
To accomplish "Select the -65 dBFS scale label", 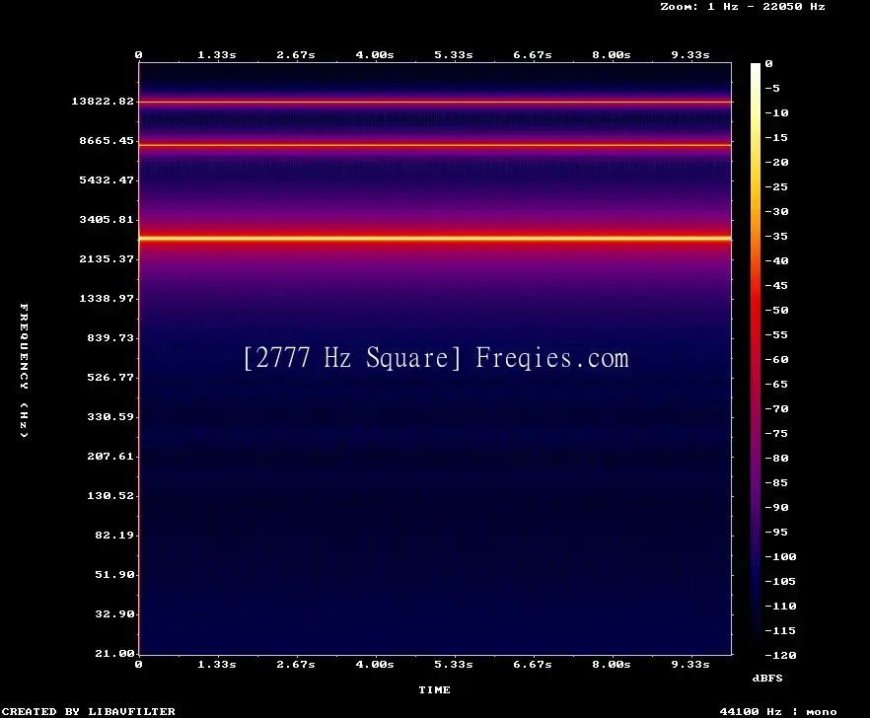I will [x=776, y=384].
